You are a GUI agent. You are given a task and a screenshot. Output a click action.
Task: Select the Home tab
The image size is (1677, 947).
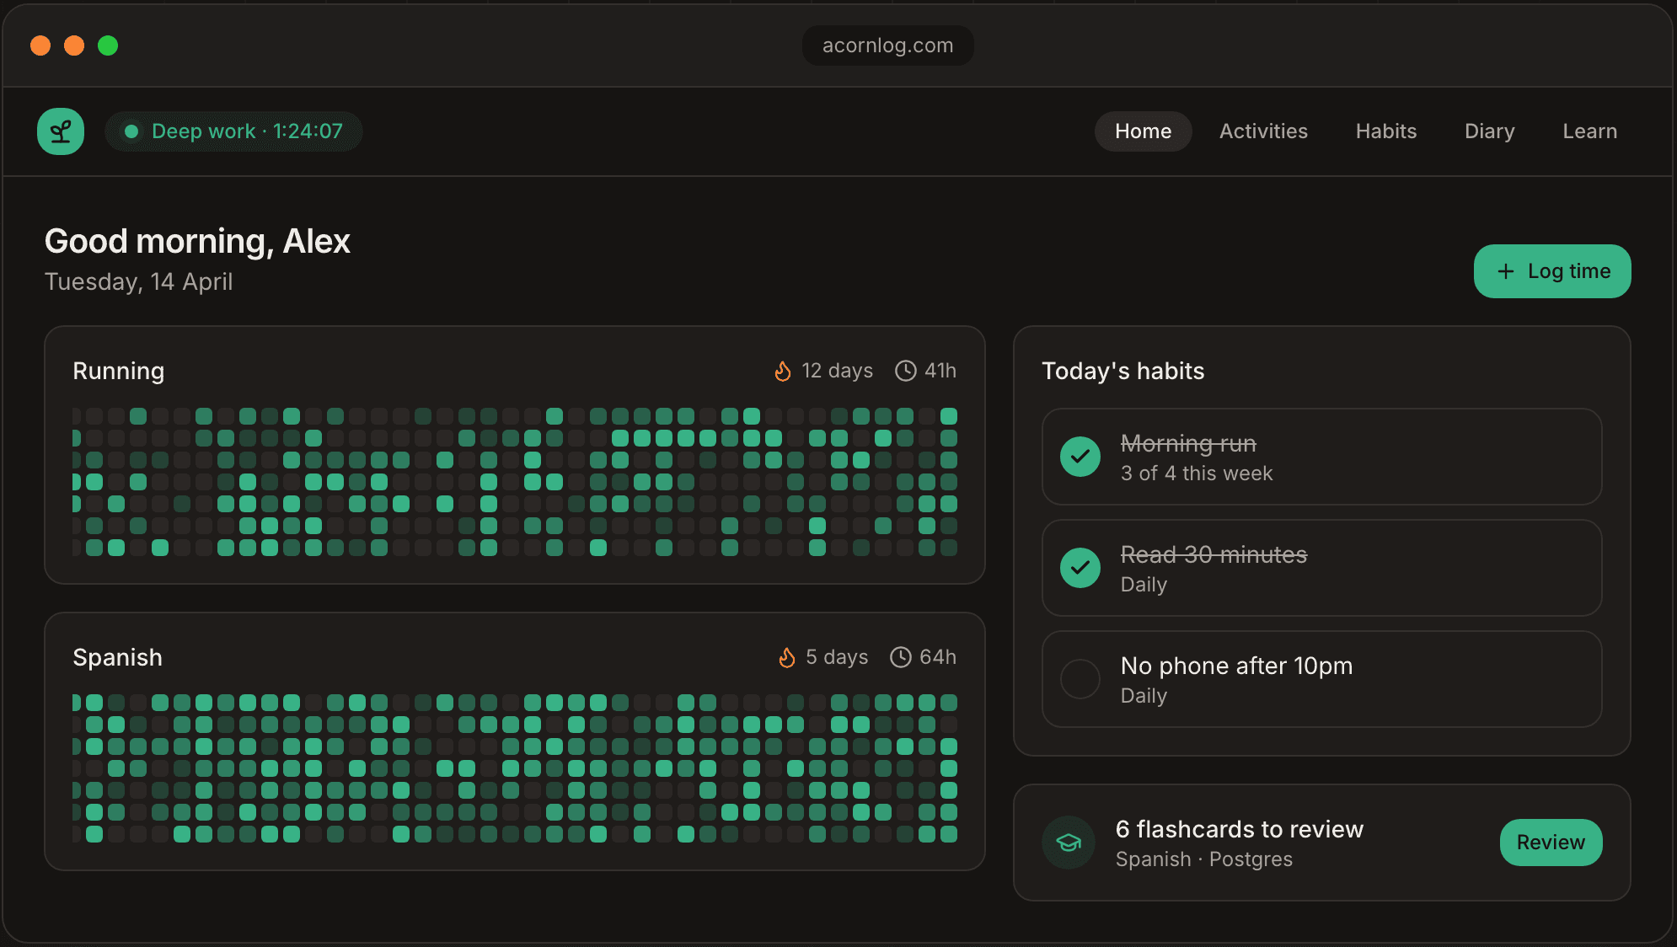(x=1143, y=131)
